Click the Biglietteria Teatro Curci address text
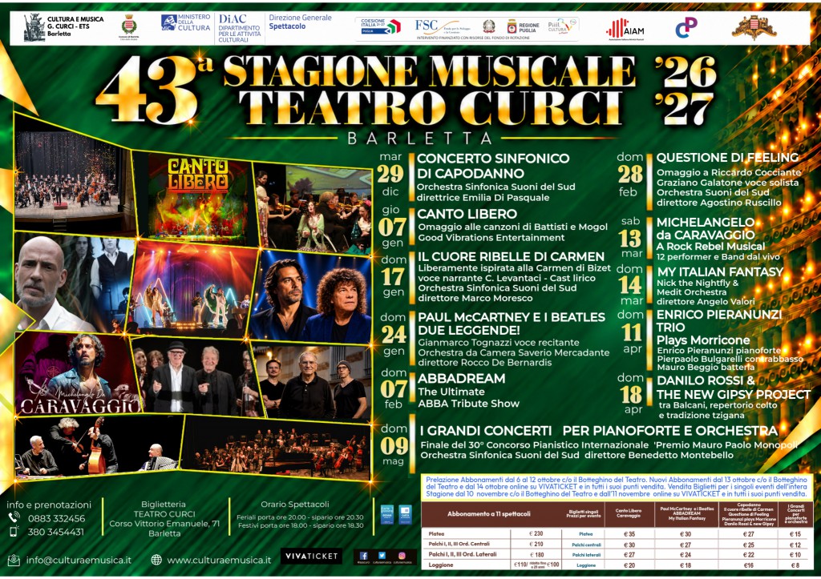Image resolution: width=821 pixels, height=579 pixels. (164, 519)
